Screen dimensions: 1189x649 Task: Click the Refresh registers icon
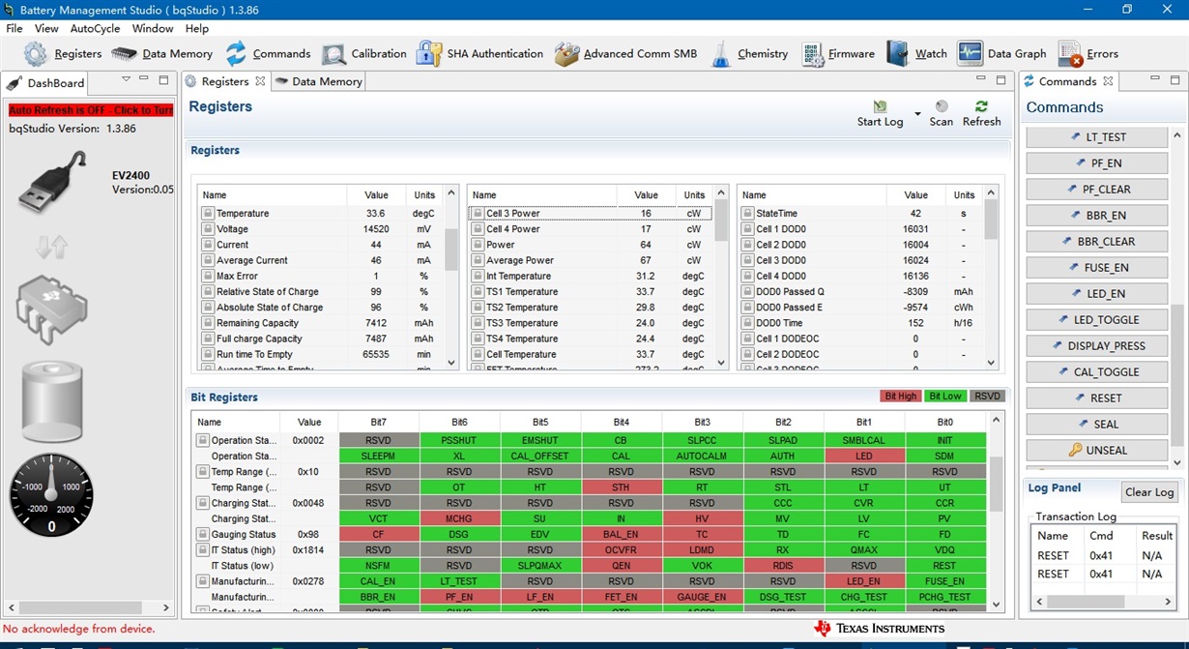tap(981, 106)
